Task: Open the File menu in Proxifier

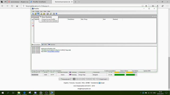Action: tap(33, 11)
